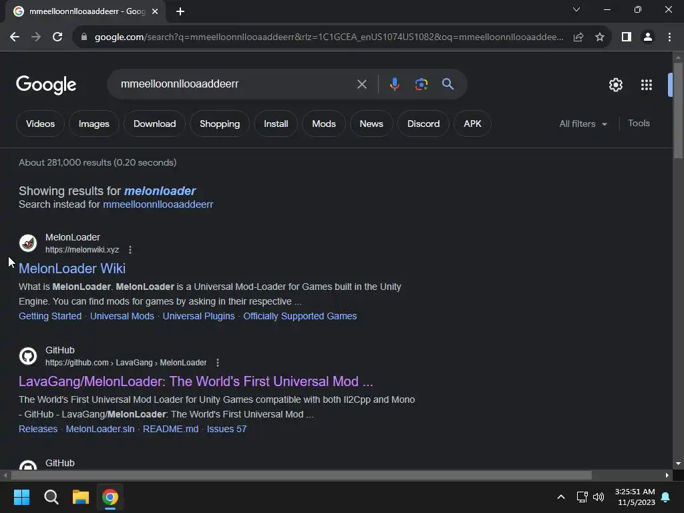The width and height of the screenshot is (684, 513).
Task: Open a new browser tab
Action: 180,11
